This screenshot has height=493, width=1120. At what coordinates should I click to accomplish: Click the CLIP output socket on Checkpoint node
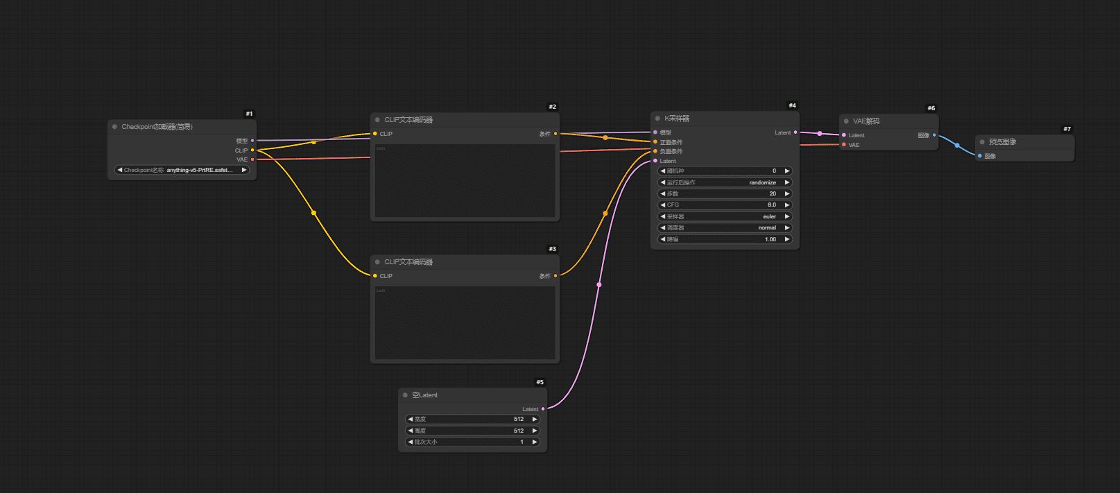pos(252,150)
